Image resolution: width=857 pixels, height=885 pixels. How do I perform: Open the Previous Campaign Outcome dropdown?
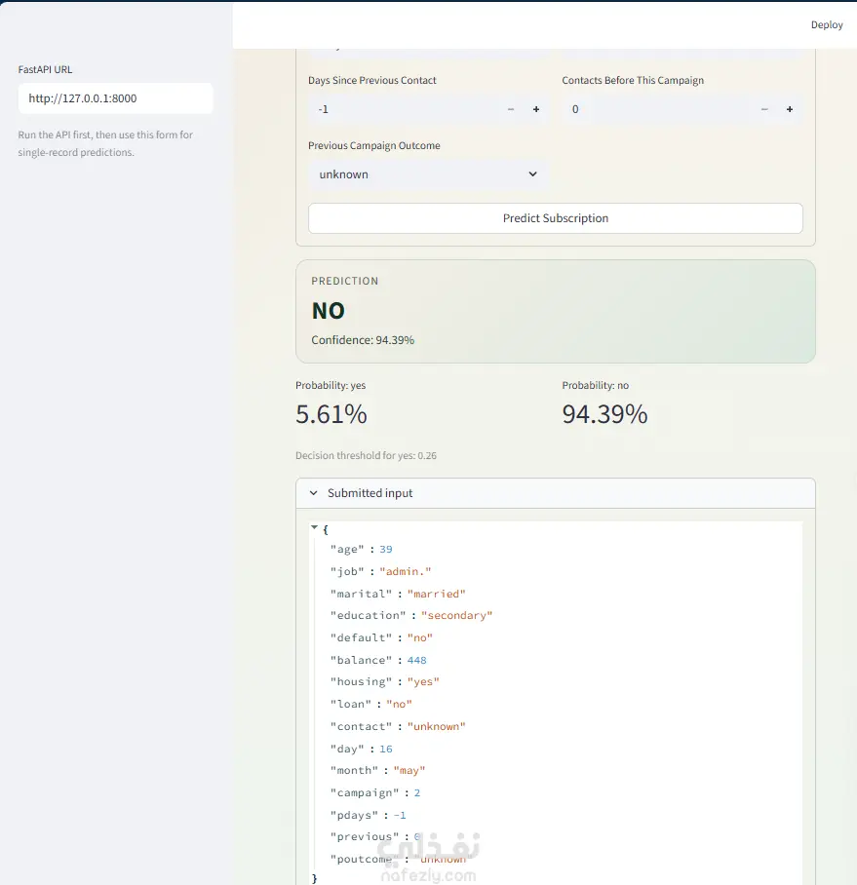[x=427, y=174]
